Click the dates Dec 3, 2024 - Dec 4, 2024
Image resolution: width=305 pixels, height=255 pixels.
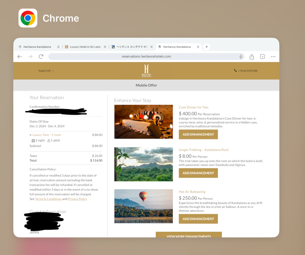47,126
